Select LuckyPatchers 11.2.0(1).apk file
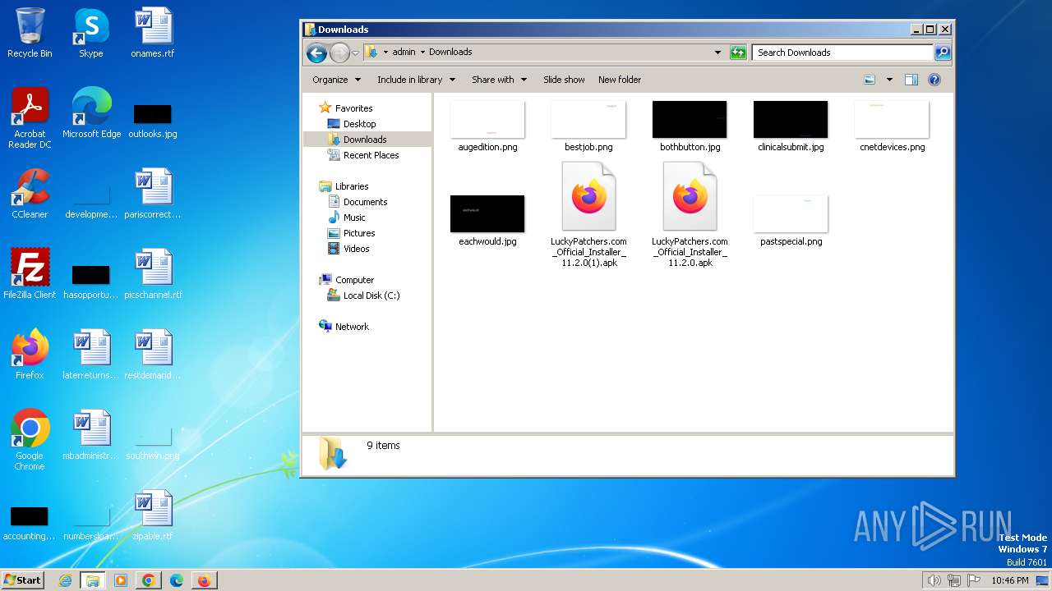The height and width of the screenshot is (591, 1052). (x=588, y=215)
